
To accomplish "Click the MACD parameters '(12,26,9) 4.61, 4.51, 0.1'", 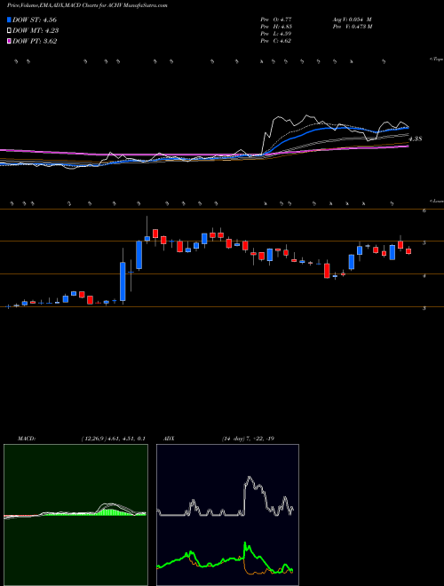I will tap(113, 439).
